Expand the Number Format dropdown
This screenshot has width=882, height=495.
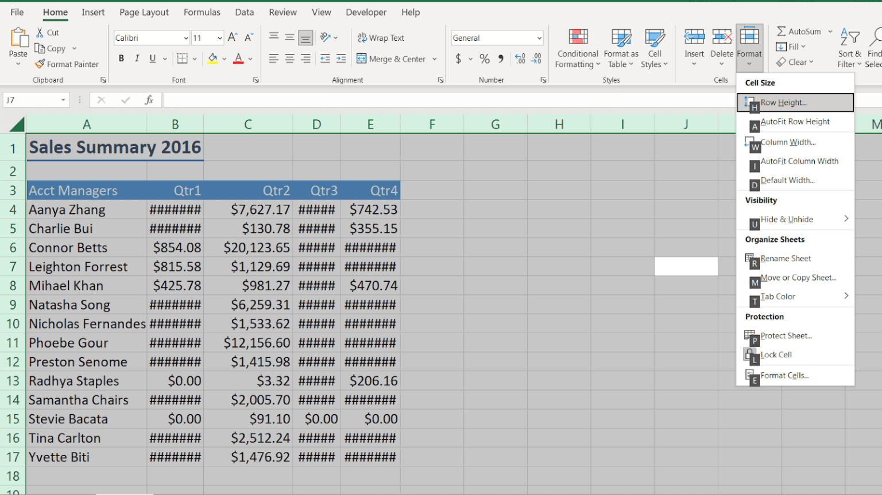point(538,37)
